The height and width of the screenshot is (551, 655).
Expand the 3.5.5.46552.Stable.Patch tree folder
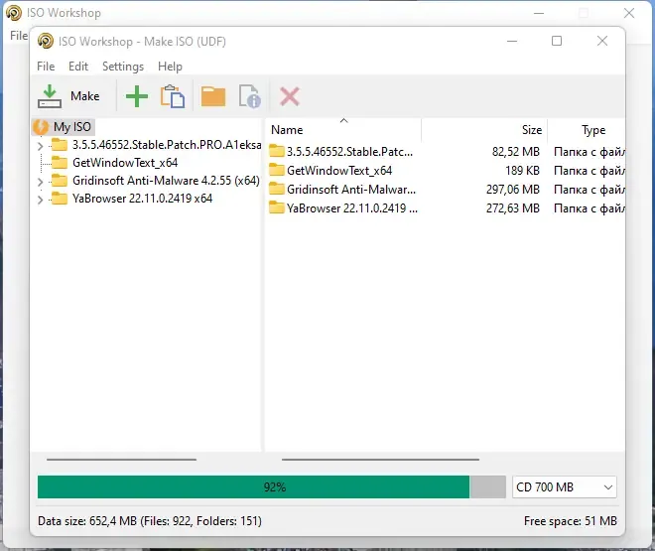pos(40,146)
